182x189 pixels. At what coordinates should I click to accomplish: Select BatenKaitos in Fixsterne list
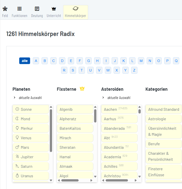[75, 128]
